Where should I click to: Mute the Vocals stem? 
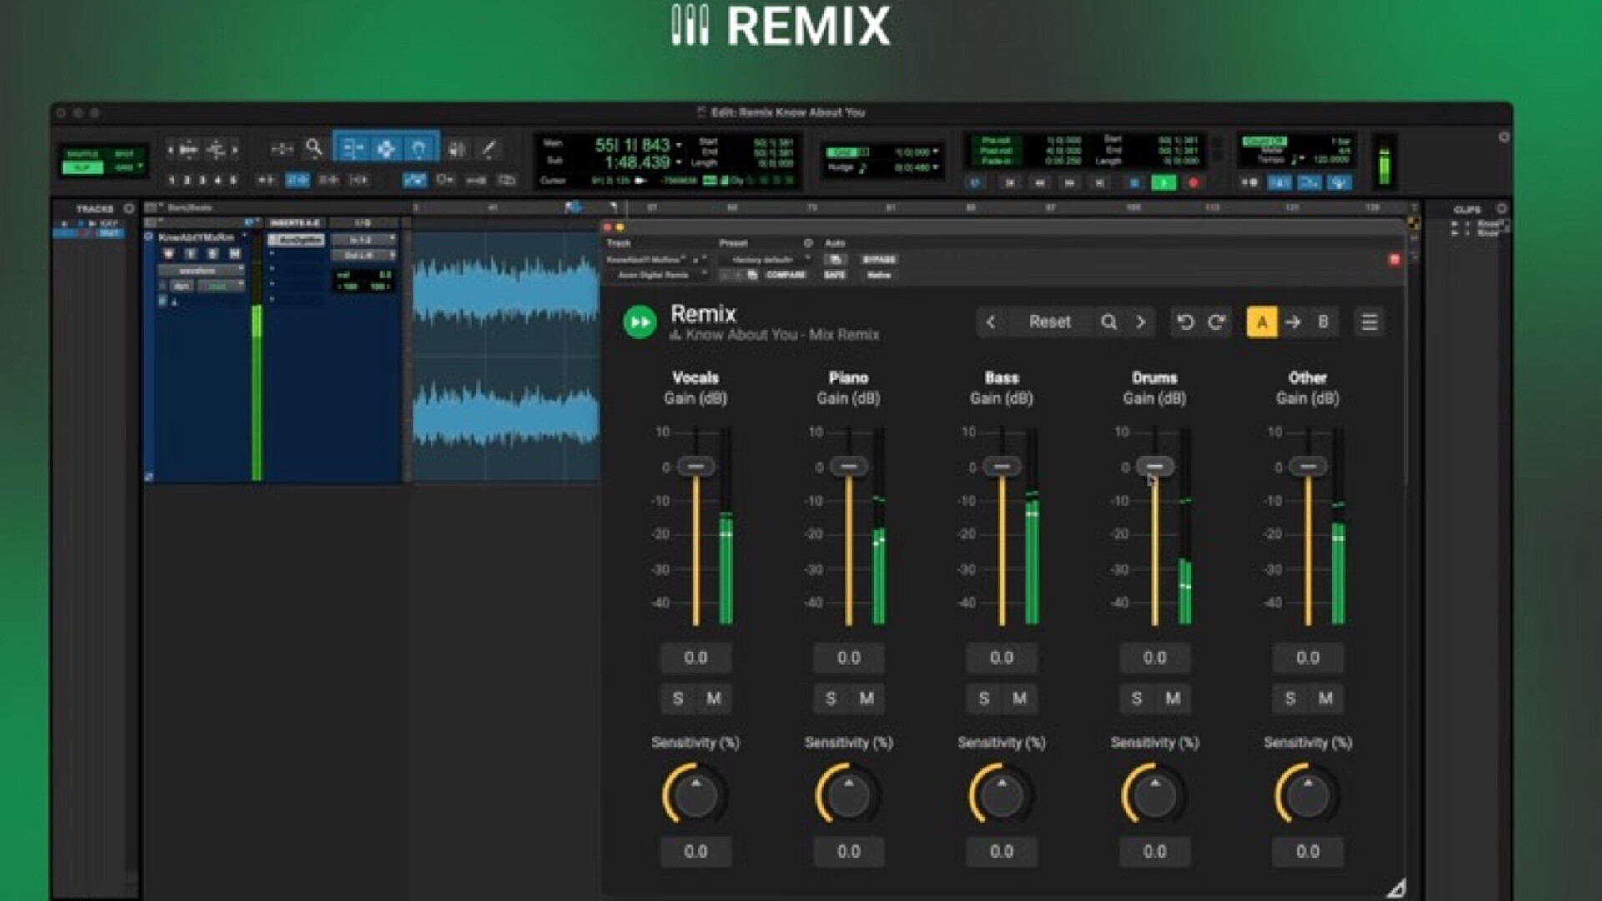(x=713, y=698)
